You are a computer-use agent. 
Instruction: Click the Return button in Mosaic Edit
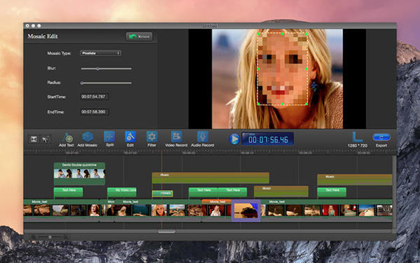[x=139, y=36]
